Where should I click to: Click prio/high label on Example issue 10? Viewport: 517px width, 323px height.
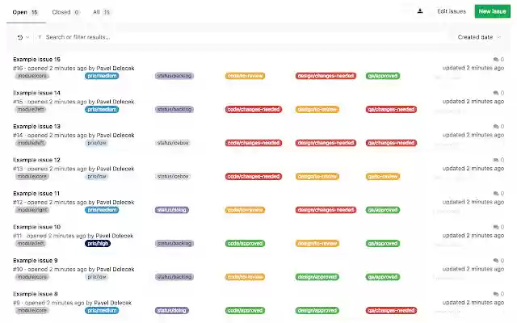pos(98,244)
